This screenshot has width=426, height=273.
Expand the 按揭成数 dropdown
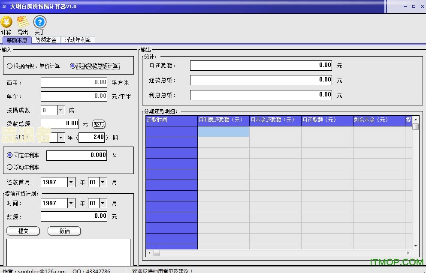tap(61, 110)
